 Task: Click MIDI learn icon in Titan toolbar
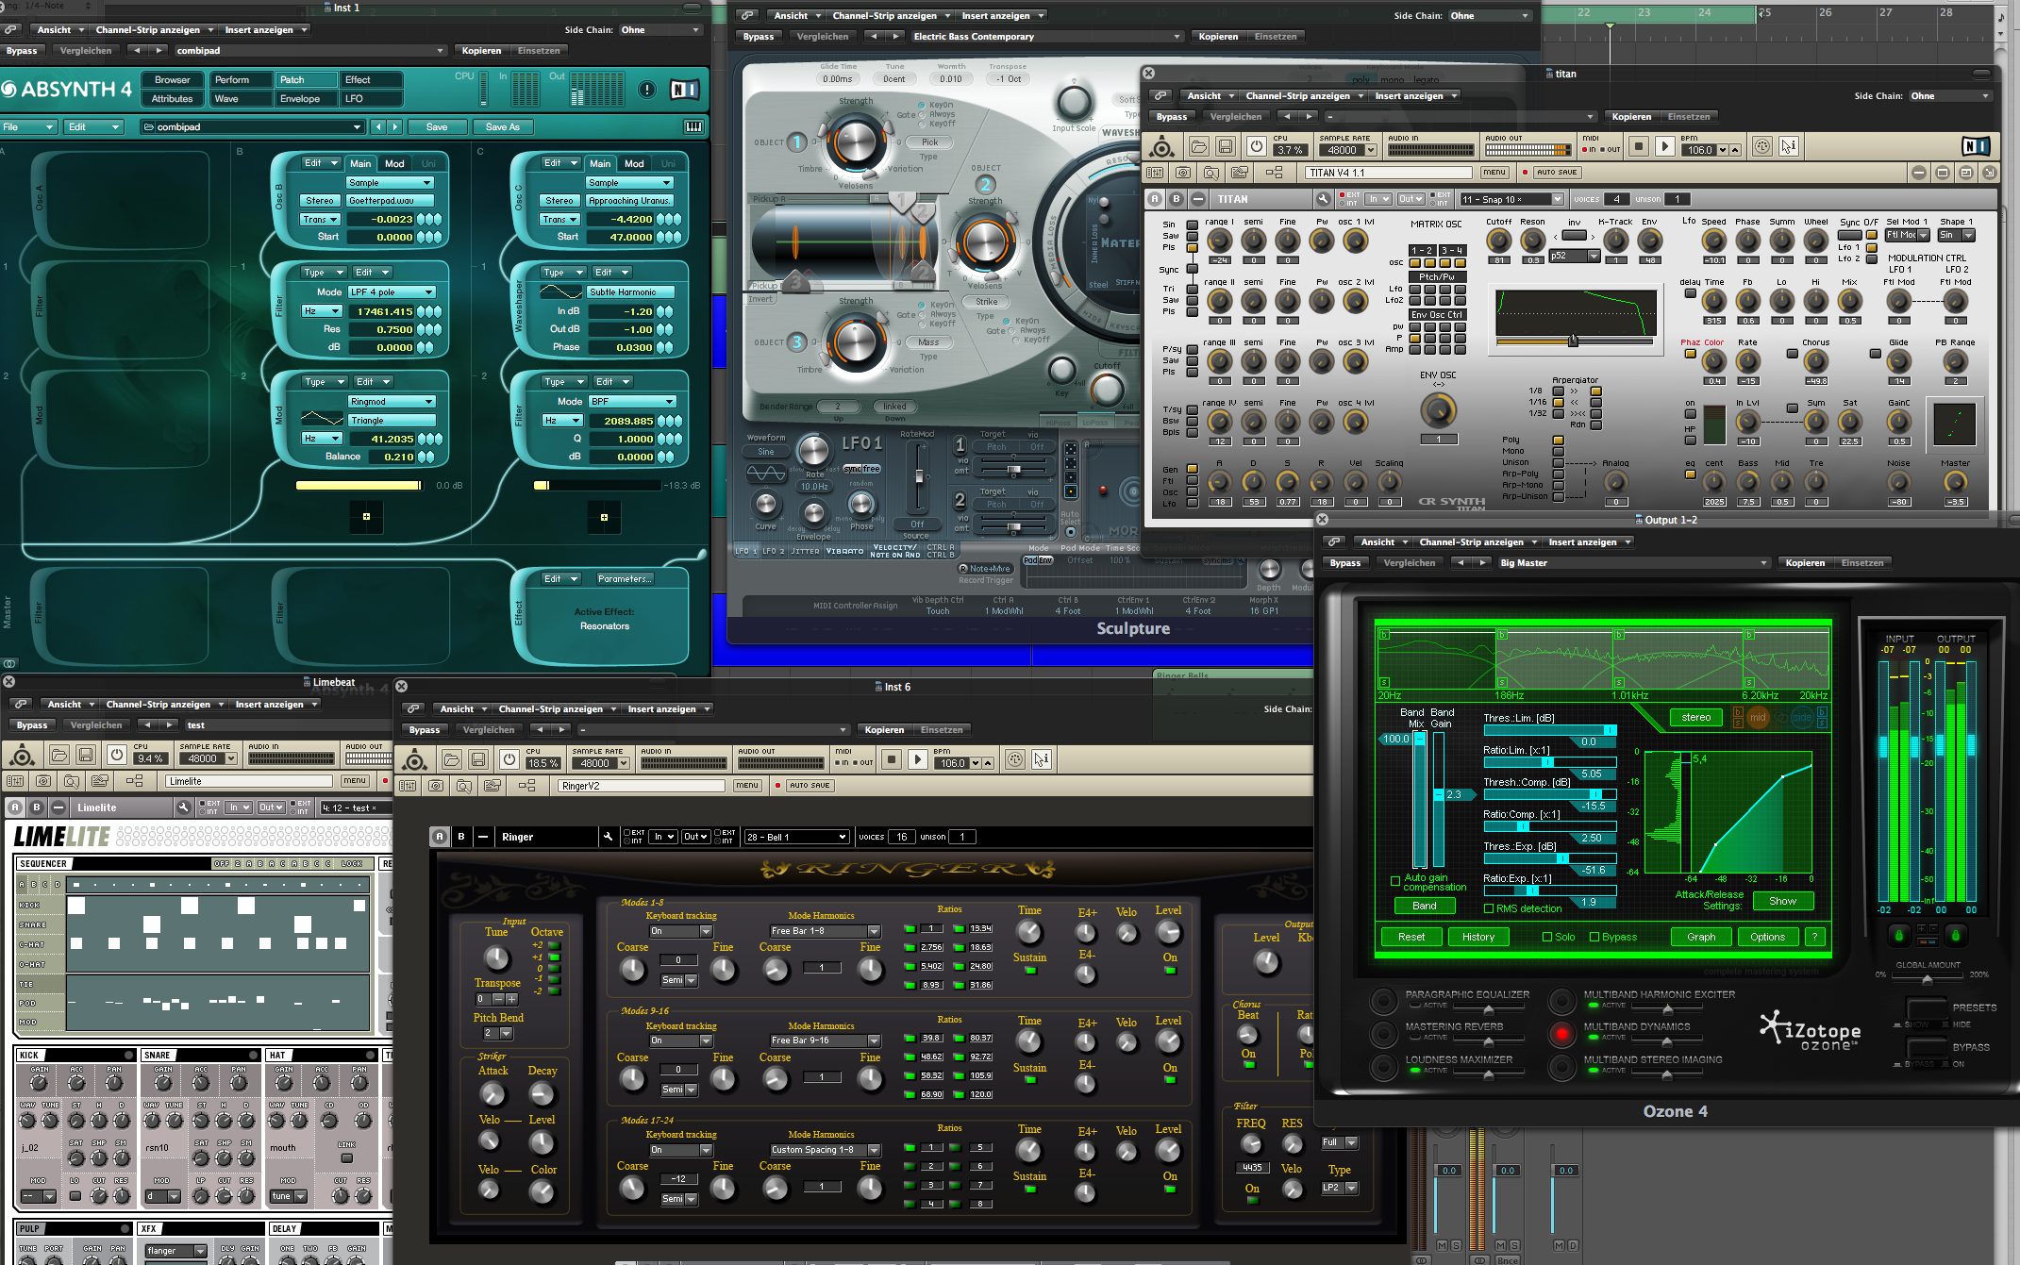1761,147
